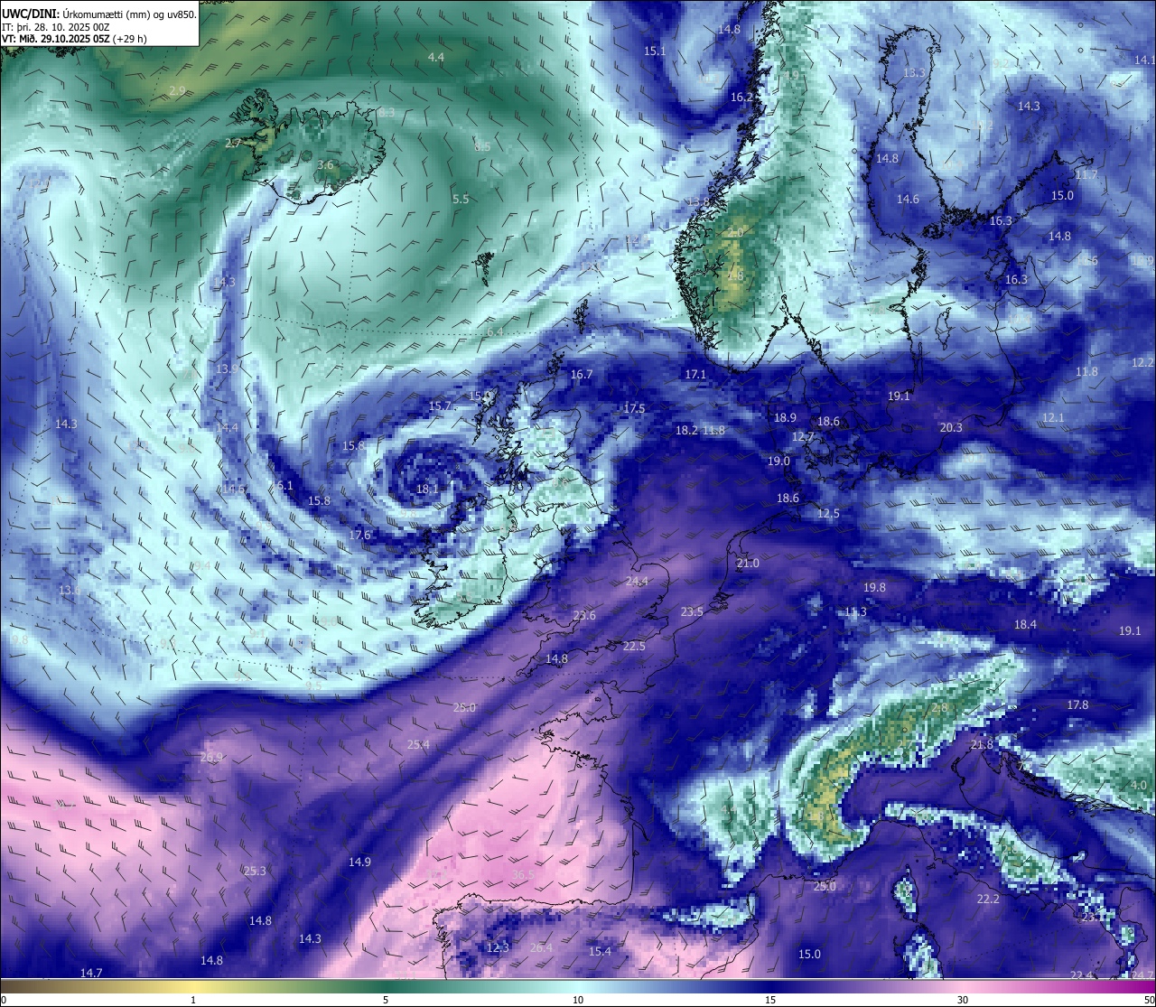
Task: Click the value '13.9' over the Atlantic
Action: pyautogui.click(x=227, y=368)
